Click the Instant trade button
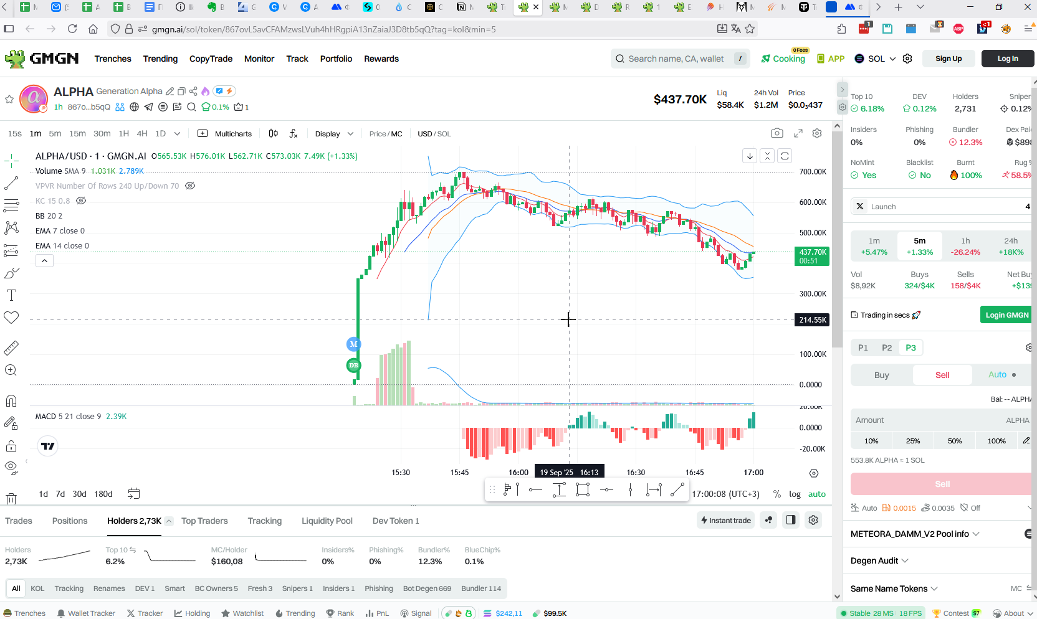Screen dimensions: 1037x619 725,520
